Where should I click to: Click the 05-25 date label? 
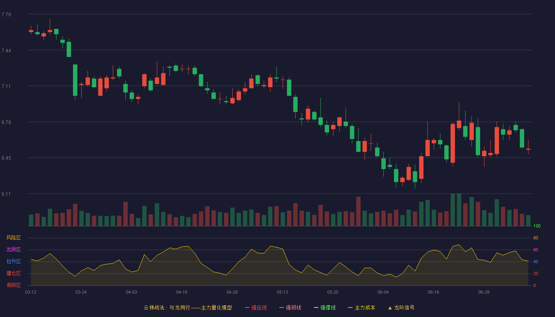(x=333, y=292)
